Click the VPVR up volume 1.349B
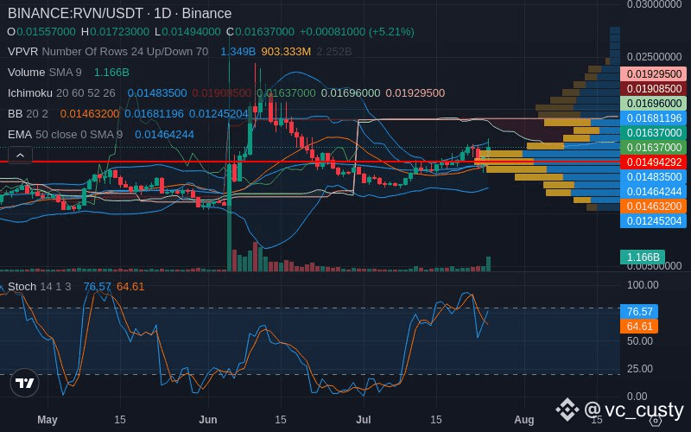Viewport: 691px width, 432px height. click(x=238, y=52)
